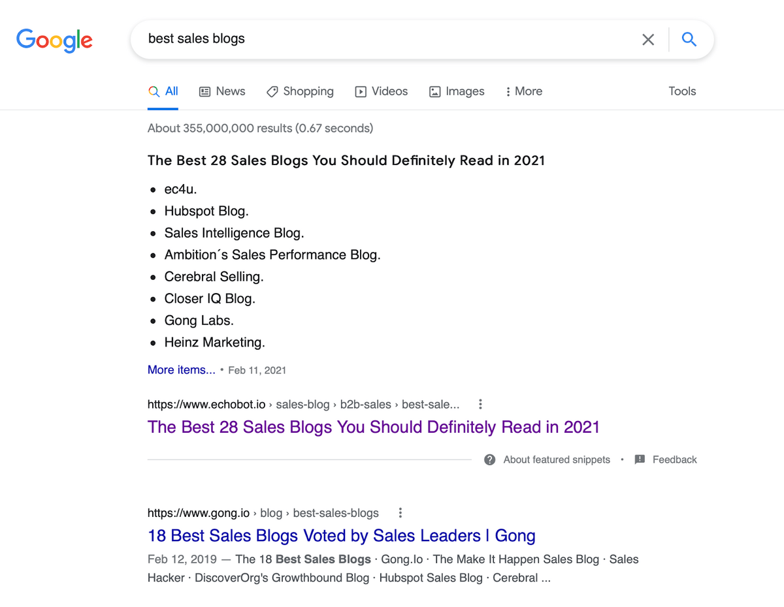Open three-dot options for echobot.io result

pyautogui.click(x=480, y=404)
